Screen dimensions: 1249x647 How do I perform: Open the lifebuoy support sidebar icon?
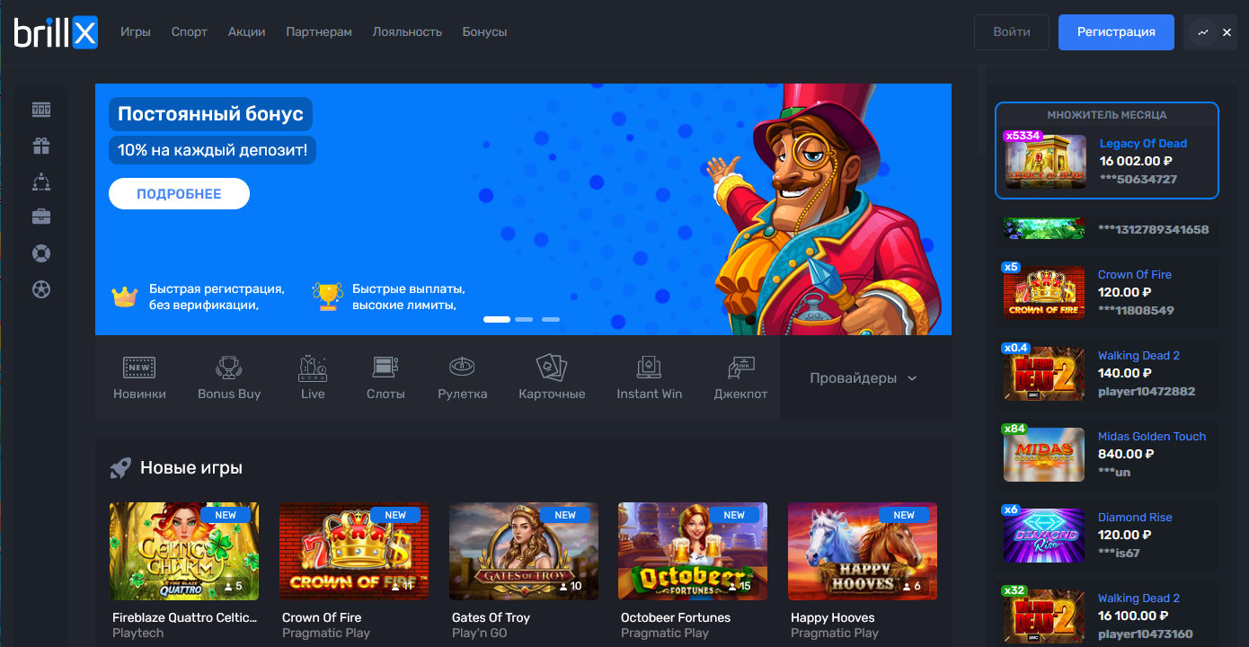pyautogui.click(x=41, y=253)
